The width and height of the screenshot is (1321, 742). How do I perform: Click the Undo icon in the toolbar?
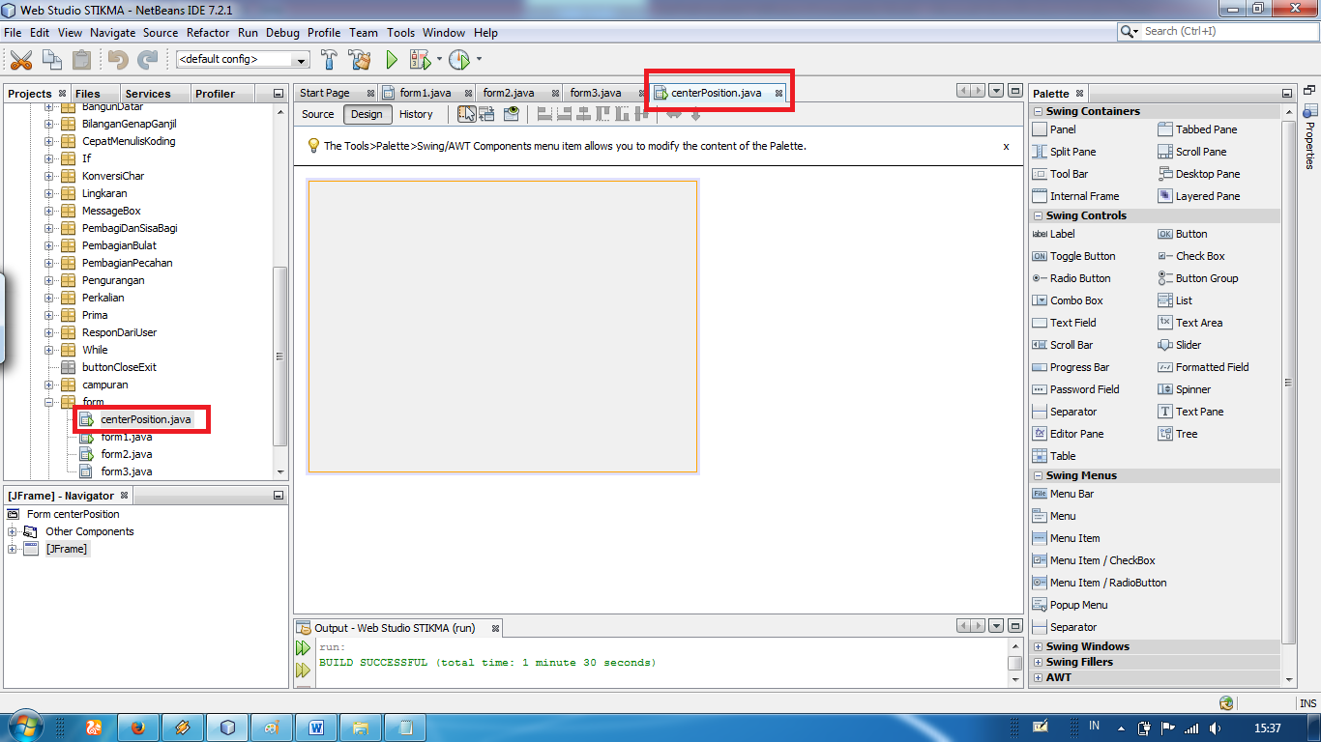(x=116, y=59)
